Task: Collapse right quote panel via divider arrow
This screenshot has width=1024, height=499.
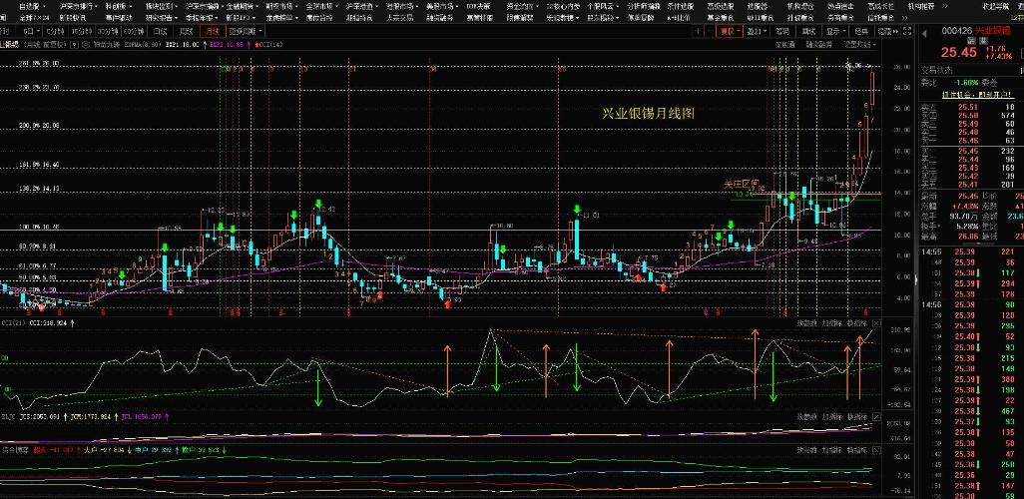Action: tap(915, 279)
